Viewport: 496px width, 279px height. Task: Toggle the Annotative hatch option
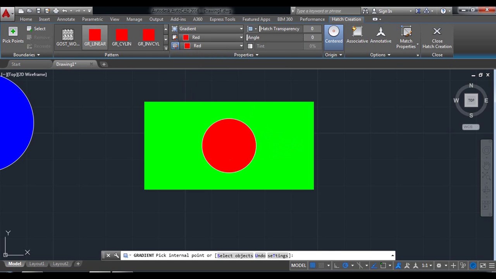coord(381,35)
